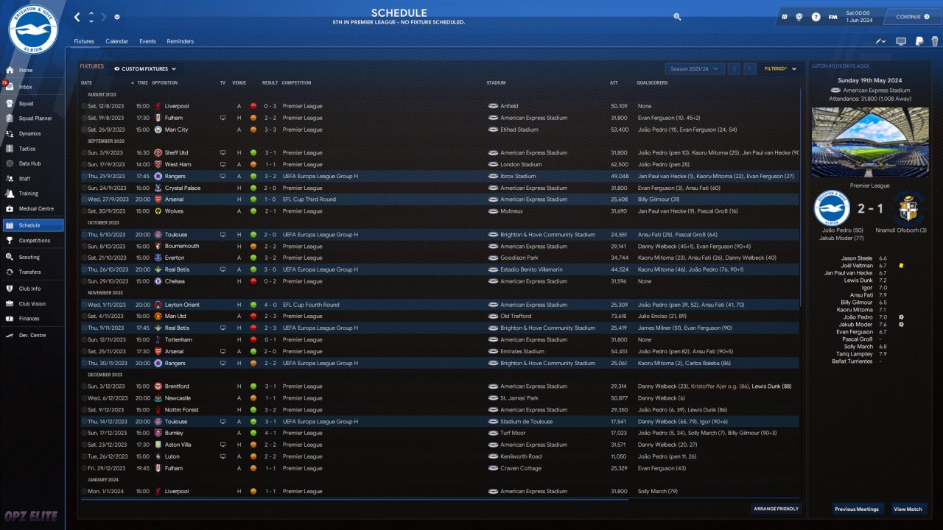Open Club Vision from the sidebar
The width and height of the screenshot is (943, 530).
pyautogui.click(x=32, y=304)
